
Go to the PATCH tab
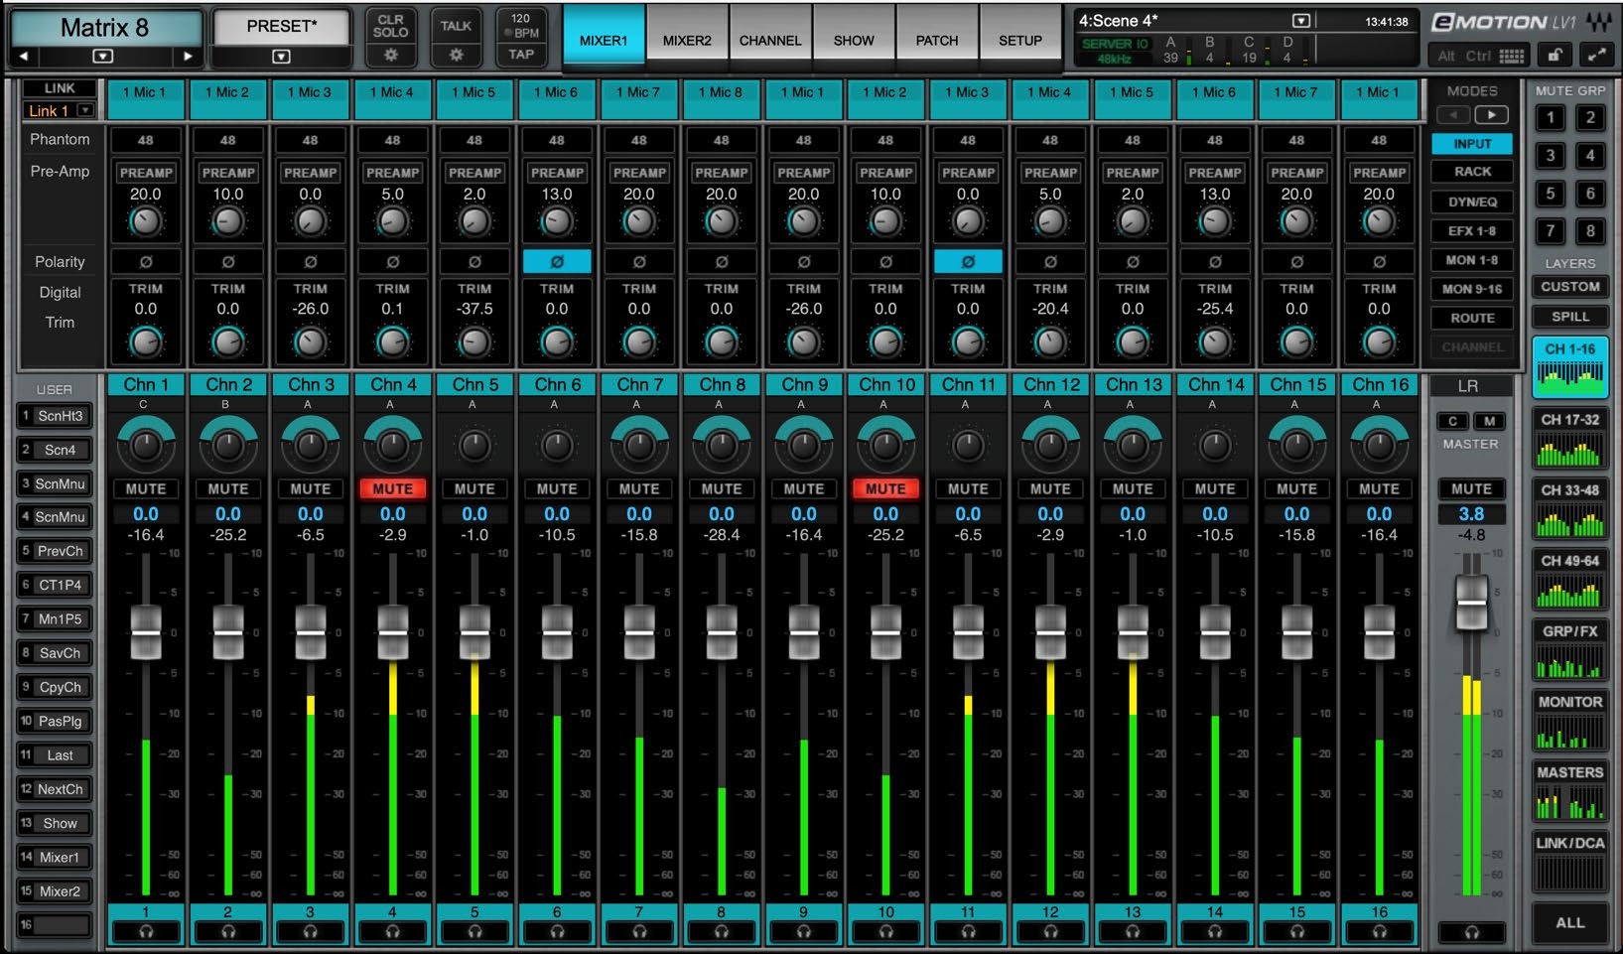937,40
